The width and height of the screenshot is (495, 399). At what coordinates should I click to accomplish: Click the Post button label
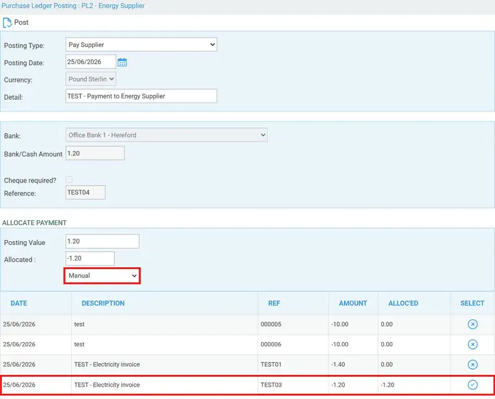point(21,22)
